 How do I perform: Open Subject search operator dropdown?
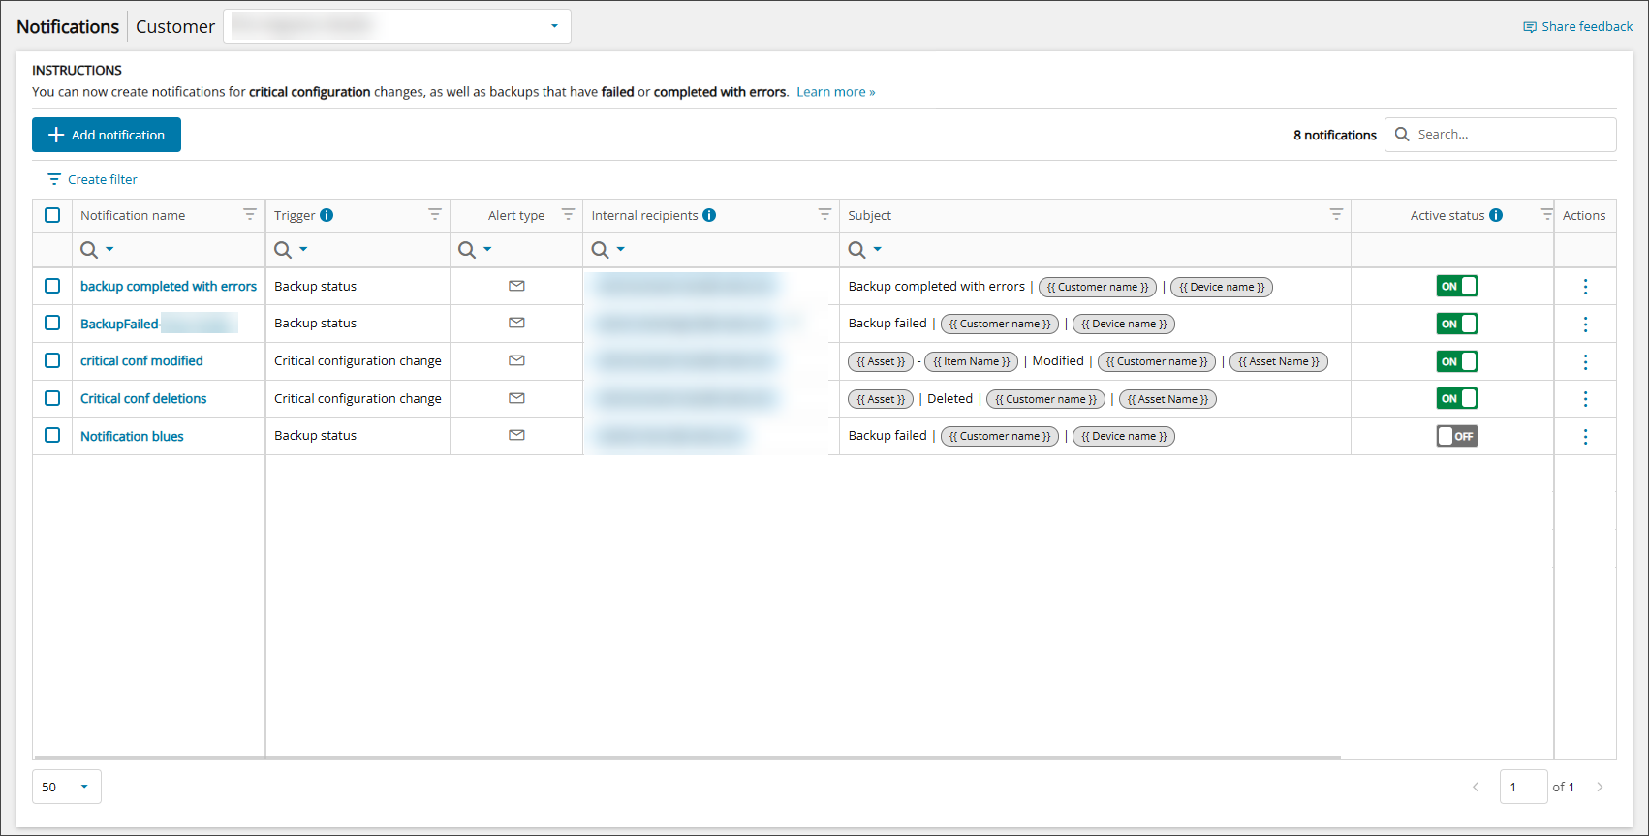coord(878,249)
